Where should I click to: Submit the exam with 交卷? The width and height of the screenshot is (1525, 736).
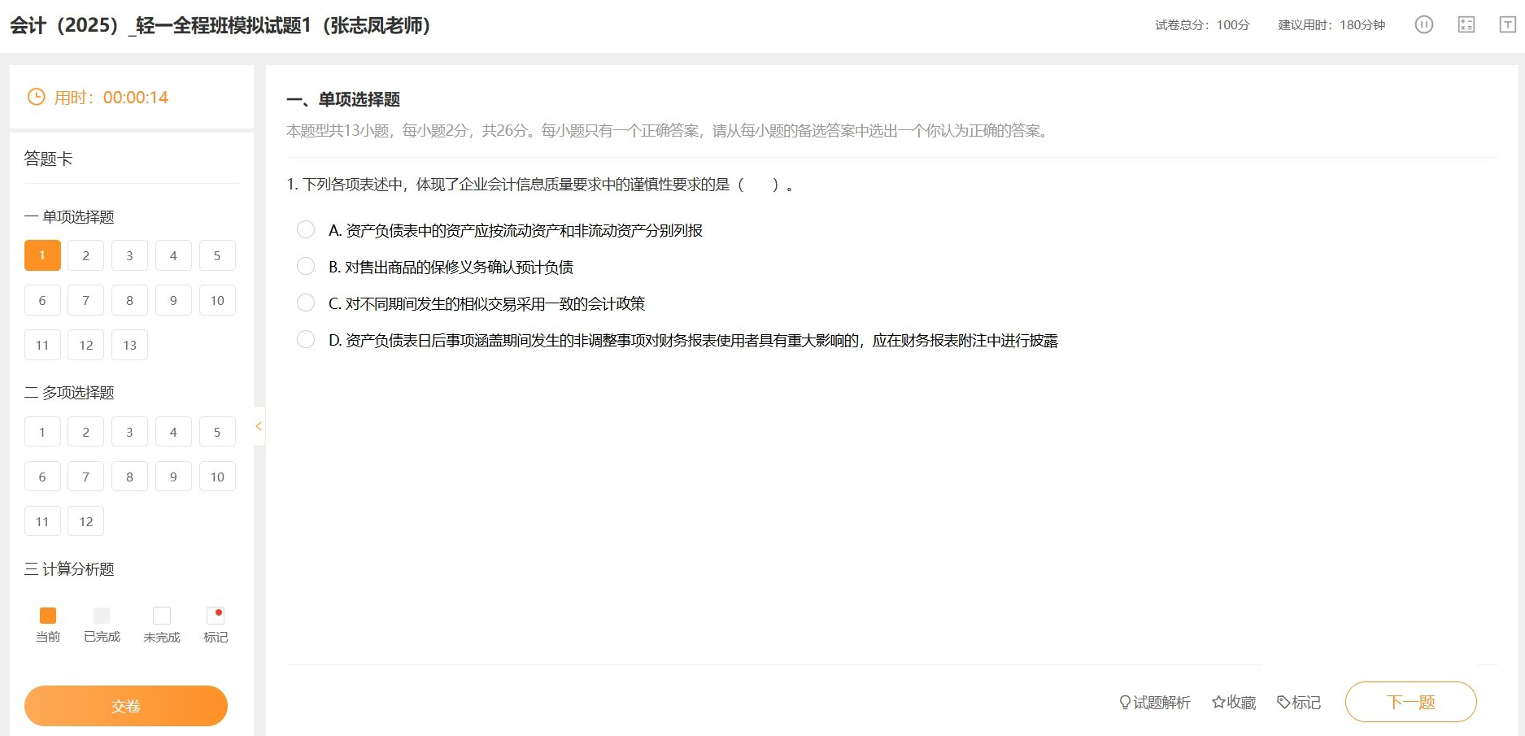coord(126,706)
